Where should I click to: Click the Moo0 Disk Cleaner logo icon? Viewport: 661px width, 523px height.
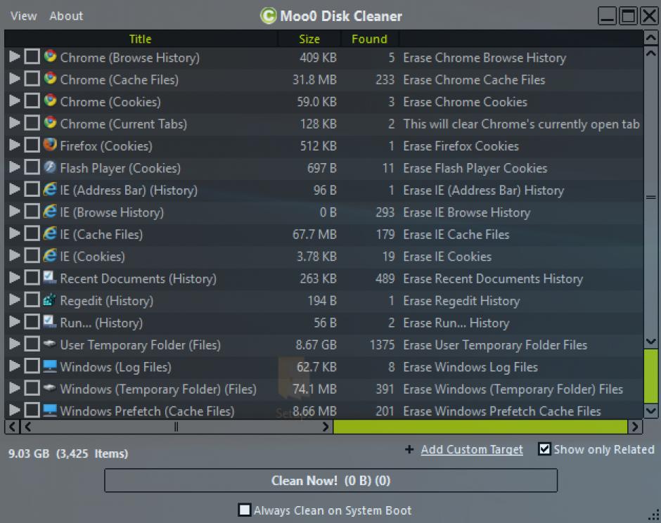pos(269,16)
